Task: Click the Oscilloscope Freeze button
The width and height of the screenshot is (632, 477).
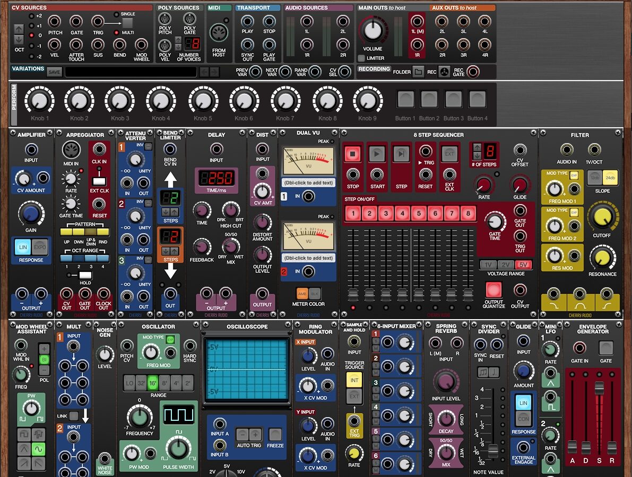Action: (275, 435)
